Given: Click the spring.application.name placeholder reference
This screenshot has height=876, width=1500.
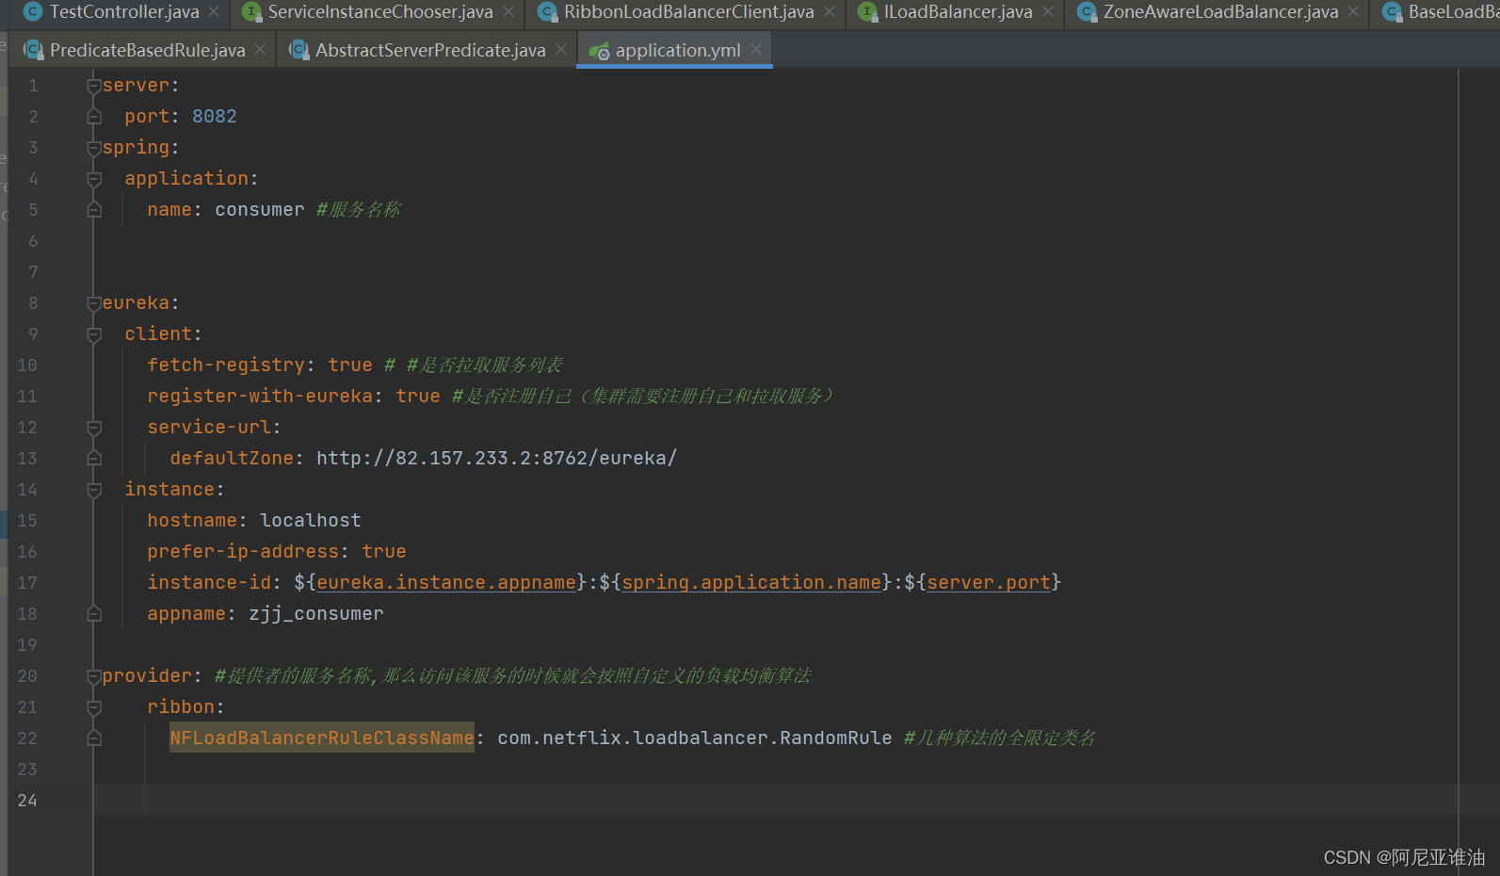Looking at the screenshot, I should [751, 582].
